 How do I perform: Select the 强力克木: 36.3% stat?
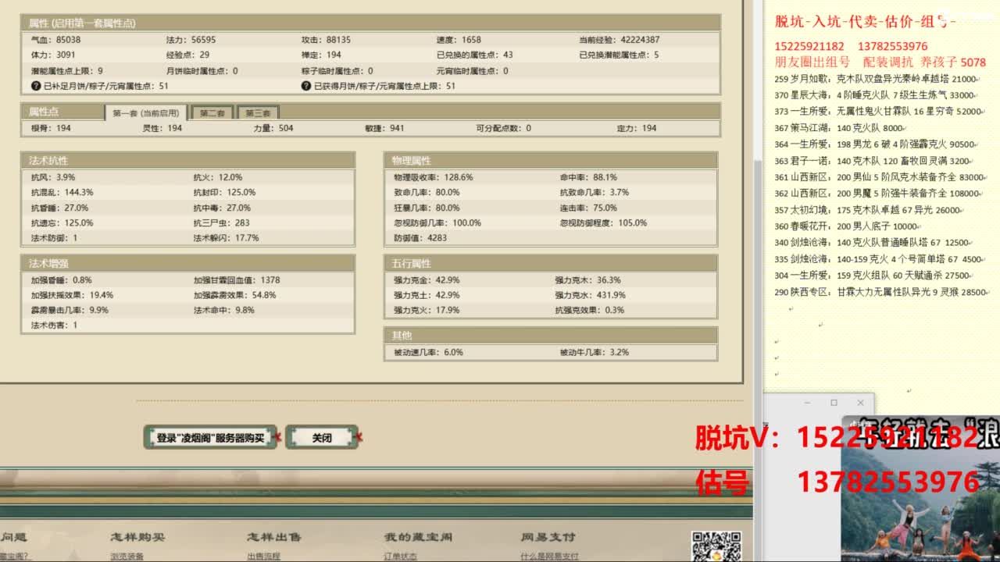click(587, 280)
